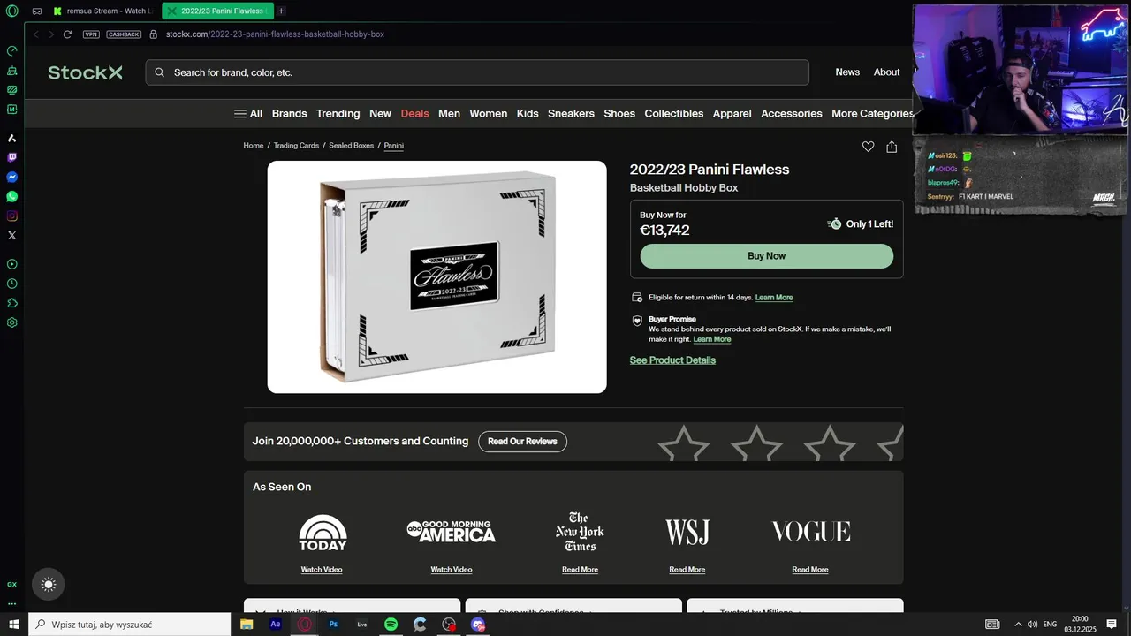1131x636 pixels.
Task: Open Photoshop from the taskbar
Action: (333, 625)
